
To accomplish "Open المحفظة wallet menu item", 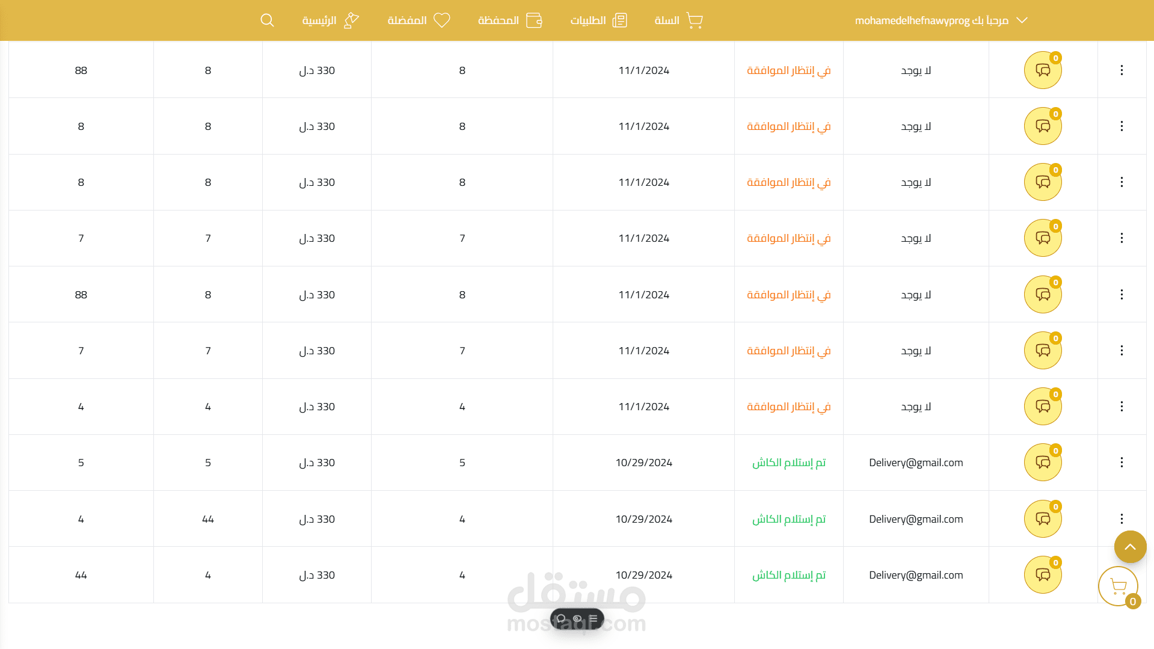I will tap(510, 20).
